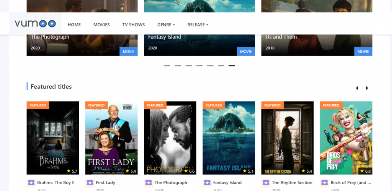392x191 pixels.
Task: Click the Brahms: The Boy II poster
Action: (53, 138)
